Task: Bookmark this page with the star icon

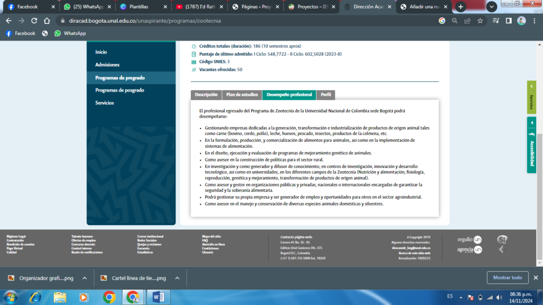Action: click(480, 21)
